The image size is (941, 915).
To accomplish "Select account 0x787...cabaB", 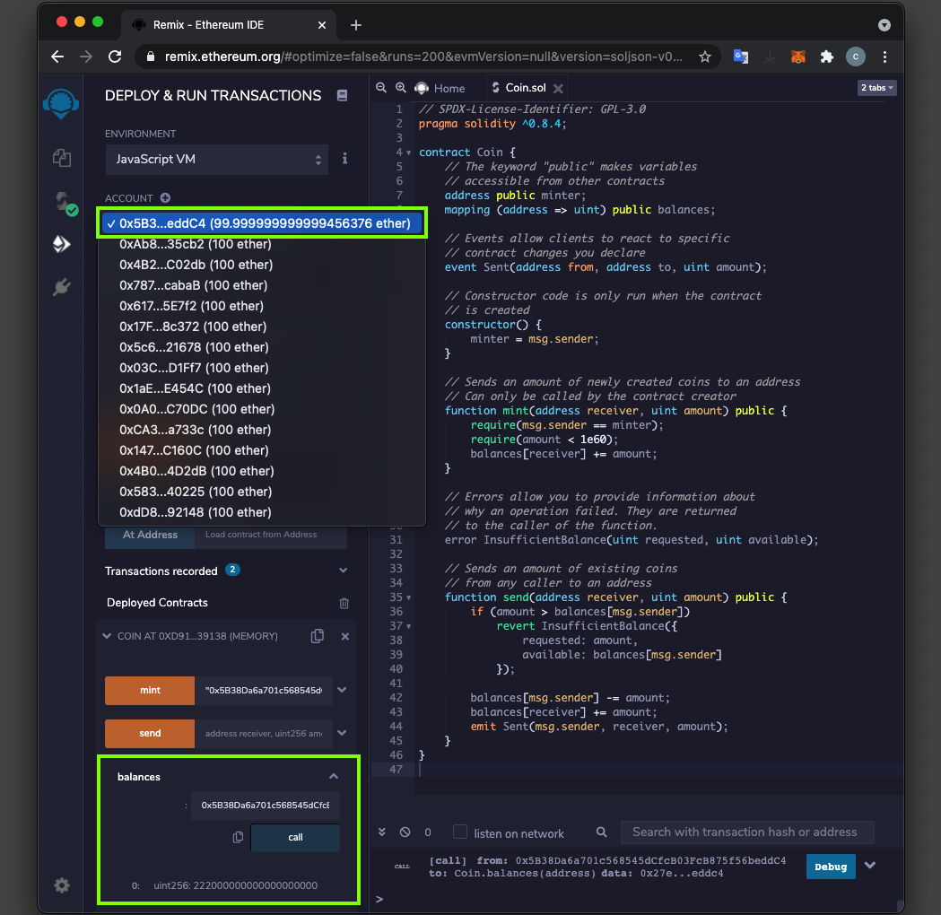I will coord(262,285).
